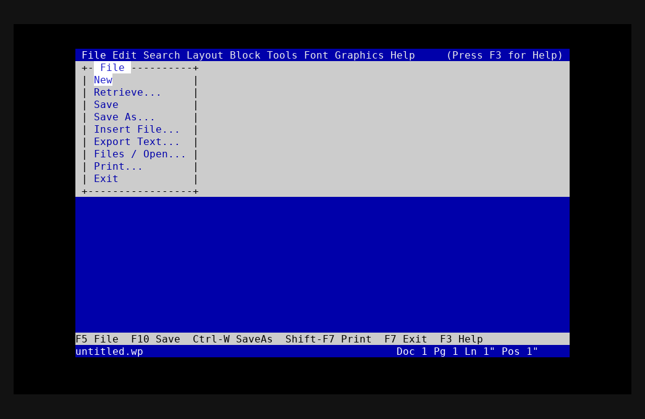Click the Press F3 for Help hint
Viewport: 645px width, 419px height.
pyautogui.click(x=505, y=55)
